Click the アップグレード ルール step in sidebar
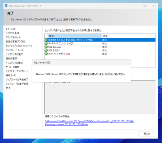Viewport: 162px width, 143px height. tap(14, 50)
